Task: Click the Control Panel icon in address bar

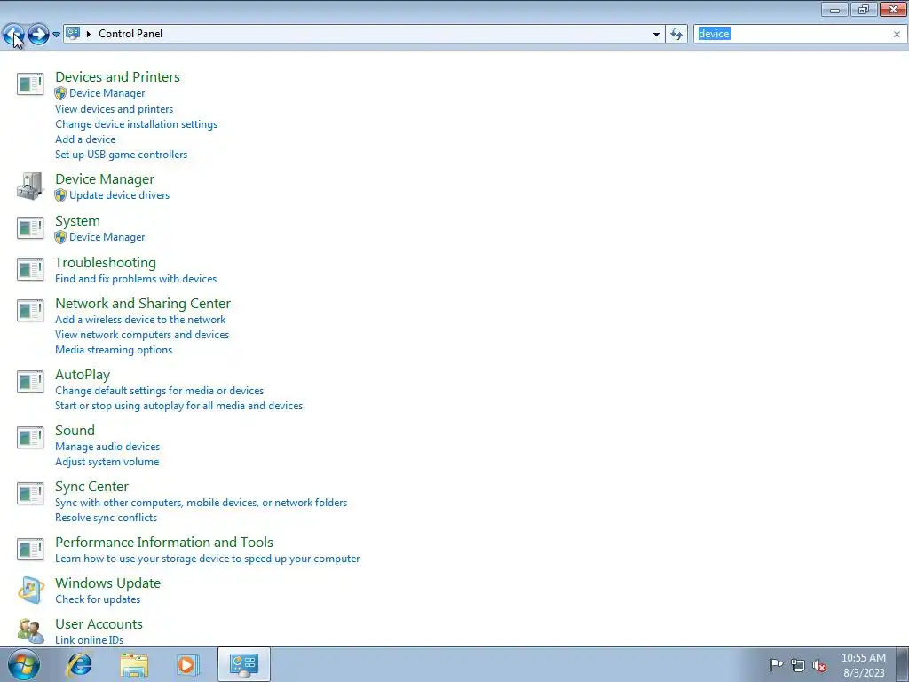Action: point(73,34)
